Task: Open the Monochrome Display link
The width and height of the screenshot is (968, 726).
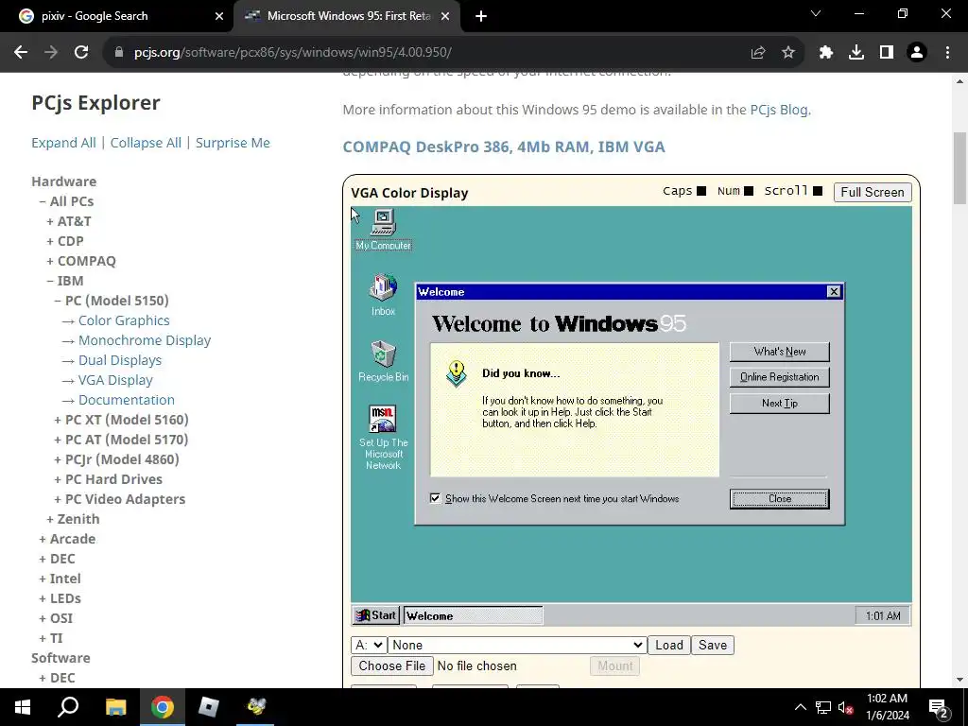Action: (x=145, y=340)
